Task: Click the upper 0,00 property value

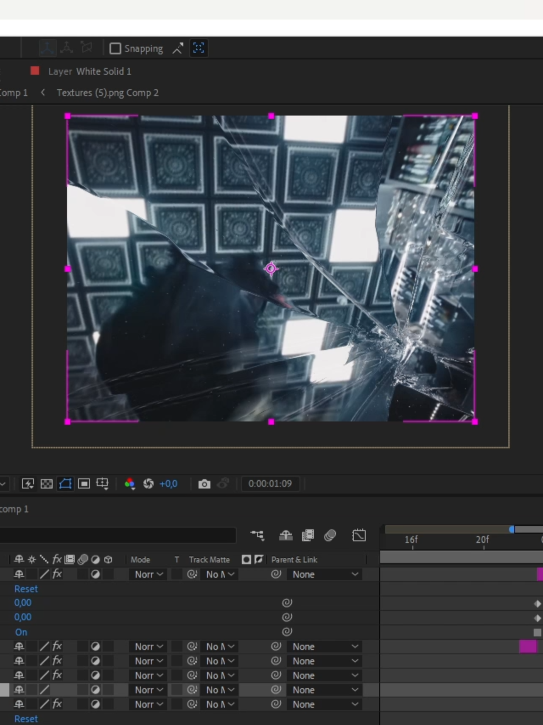Action: point(23,603)
